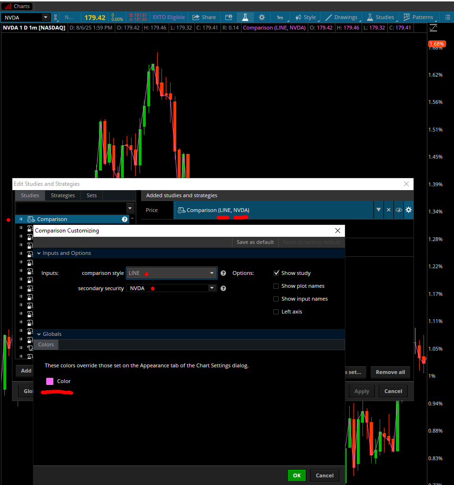The height and width of the screenshot is (485, 454).
Task: Click the scroll-up arrow of the studies list
Action: [132, 218]
